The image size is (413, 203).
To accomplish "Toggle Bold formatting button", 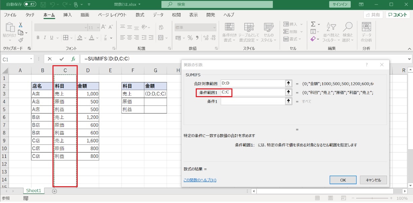I will tap(38, 38).
